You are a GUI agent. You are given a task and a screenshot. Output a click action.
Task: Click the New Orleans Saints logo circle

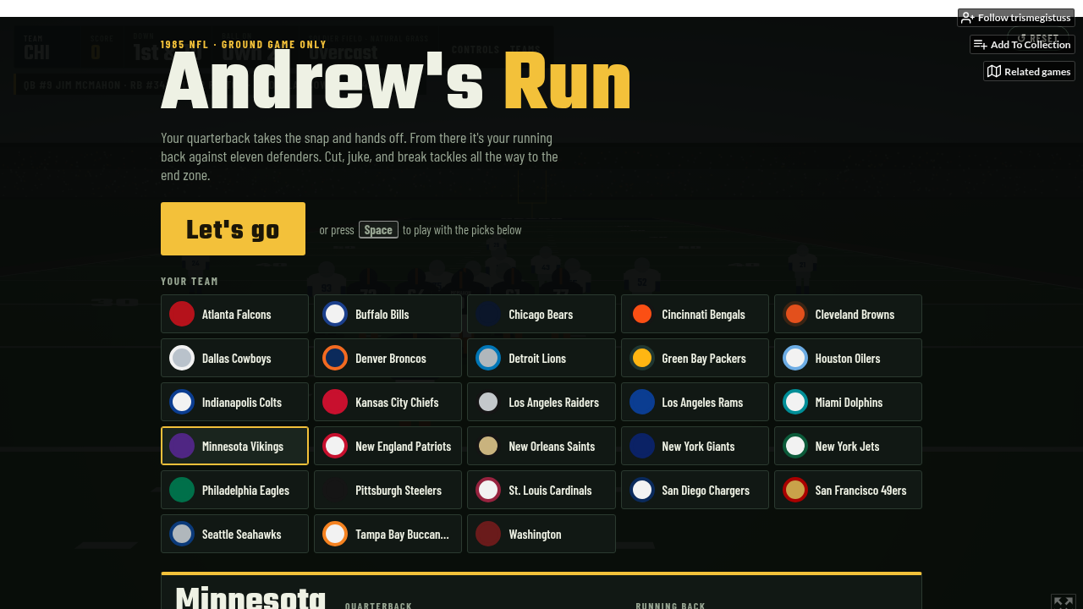coord(488,446)
